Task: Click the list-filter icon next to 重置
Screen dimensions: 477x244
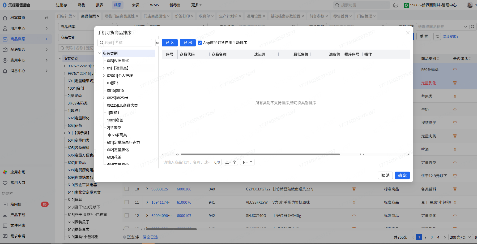Action: click(x=437, y=36)
